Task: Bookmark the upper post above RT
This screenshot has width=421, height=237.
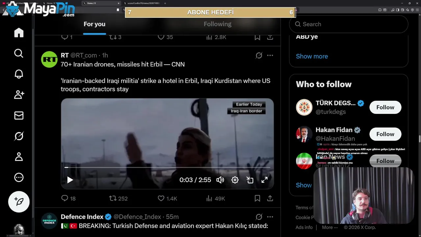Action: coord(258,37)
